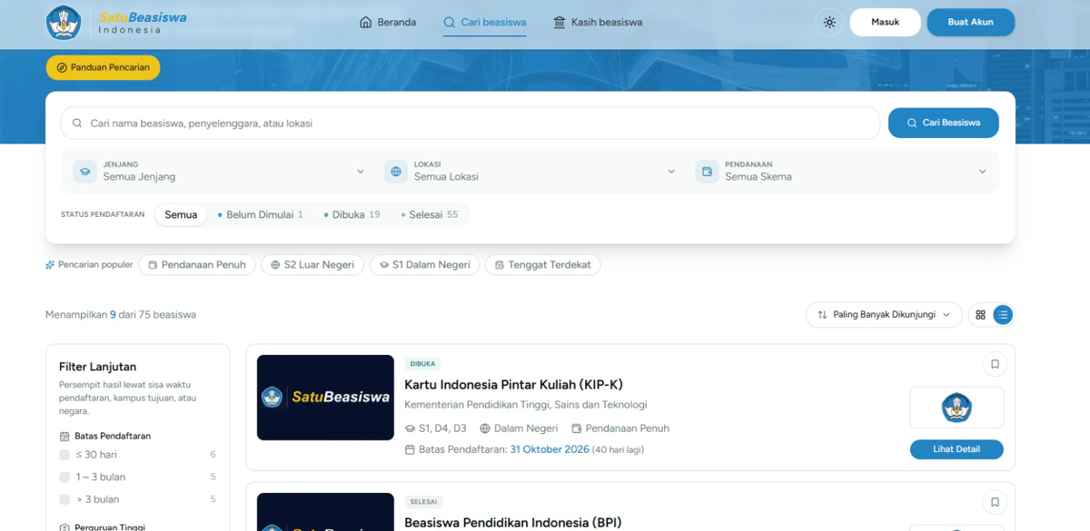Click the 31 Oktober 2026 deadline text
Viewport: 1090px width, 531px height.
[x=550, y=449]
